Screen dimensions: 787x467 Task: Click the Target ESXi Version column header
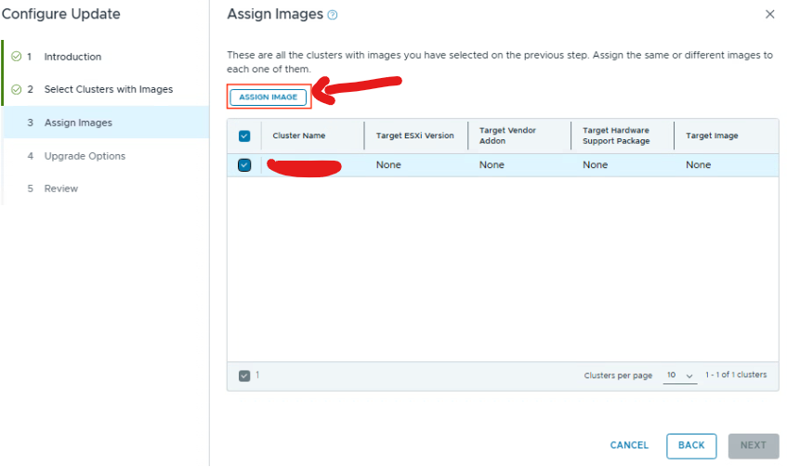[x=414, y=136]
